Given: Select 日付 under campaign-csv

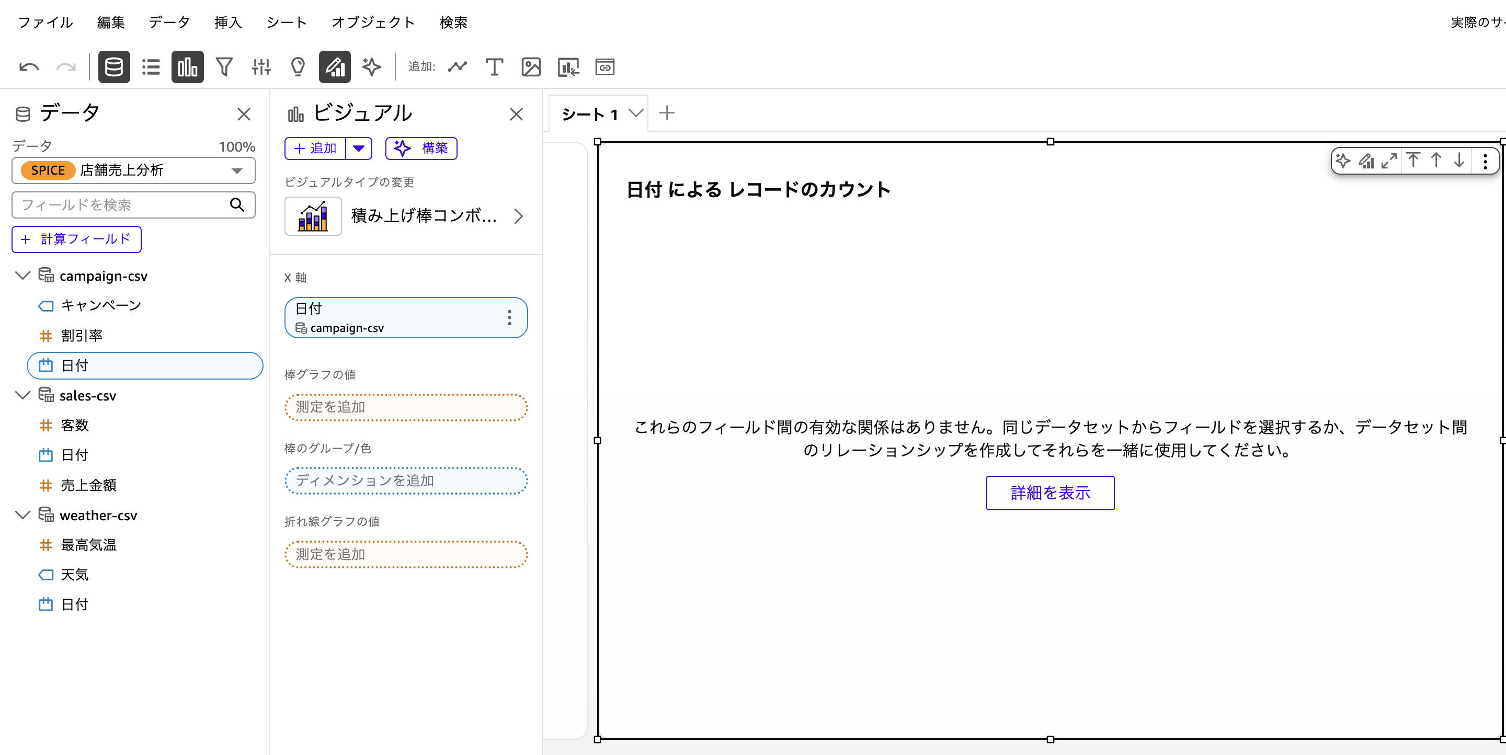Looking at the screenshot, I should coord(145,366).
